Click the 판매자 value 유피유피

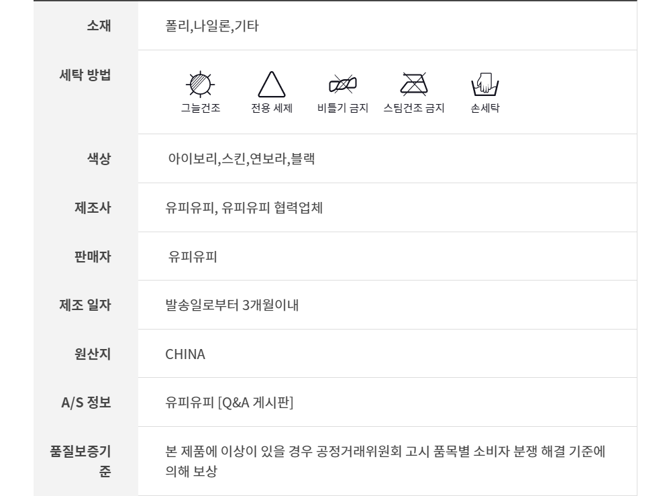pyautogui.click(x=193, y=257)
